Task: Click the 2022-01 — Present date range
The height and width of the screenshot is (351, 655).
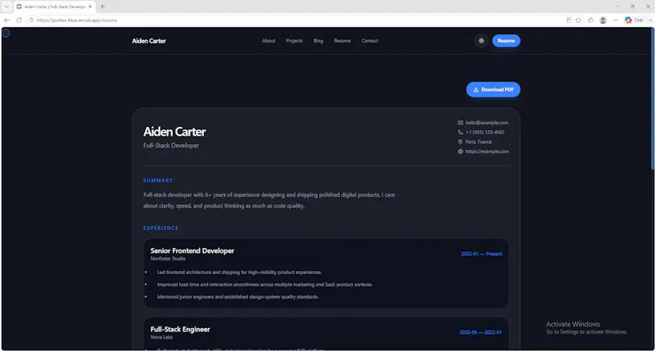Action: (481, 254)
